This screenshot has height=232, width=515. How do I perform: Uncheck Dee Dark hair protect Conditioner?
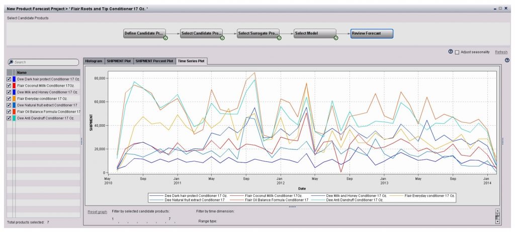(x=9, y=79)
